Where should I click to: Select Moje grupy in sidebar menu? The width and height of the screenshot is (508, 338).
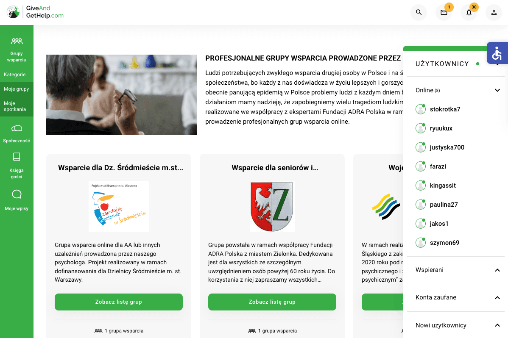coord(17,89)
